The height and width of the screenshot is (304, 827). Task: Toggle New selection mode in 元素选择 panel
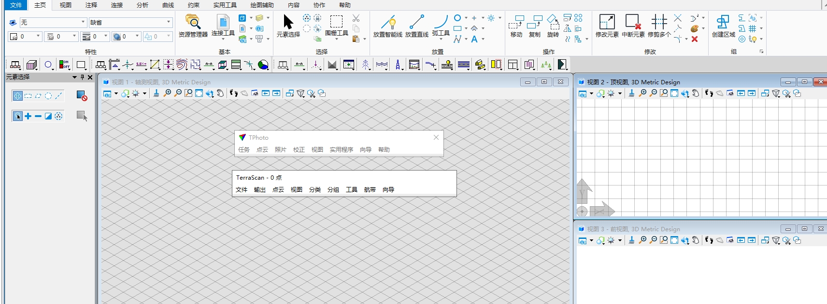17,116
